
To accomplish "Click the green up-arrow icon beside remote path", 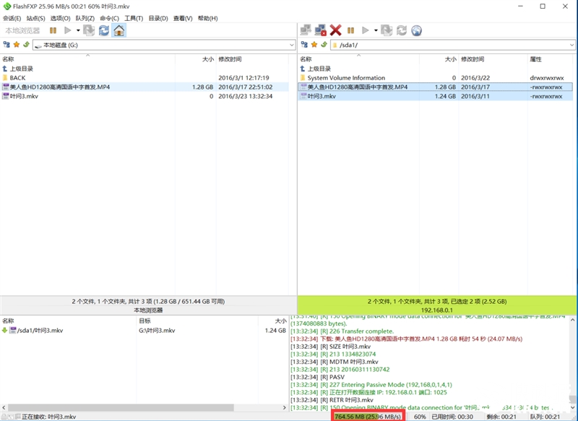I will 324,44.
